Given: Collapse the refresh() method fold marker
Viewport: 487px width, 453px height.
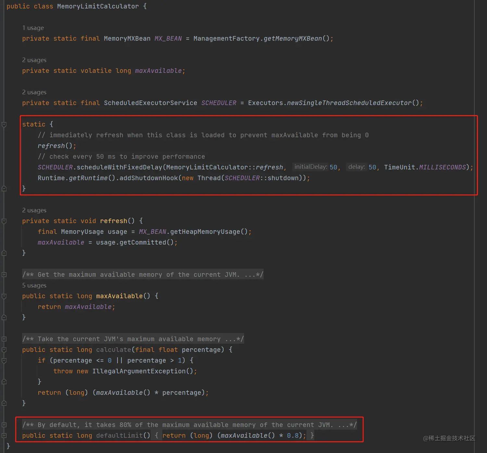Looking at the screenshot, I should (x=4, y=221).
